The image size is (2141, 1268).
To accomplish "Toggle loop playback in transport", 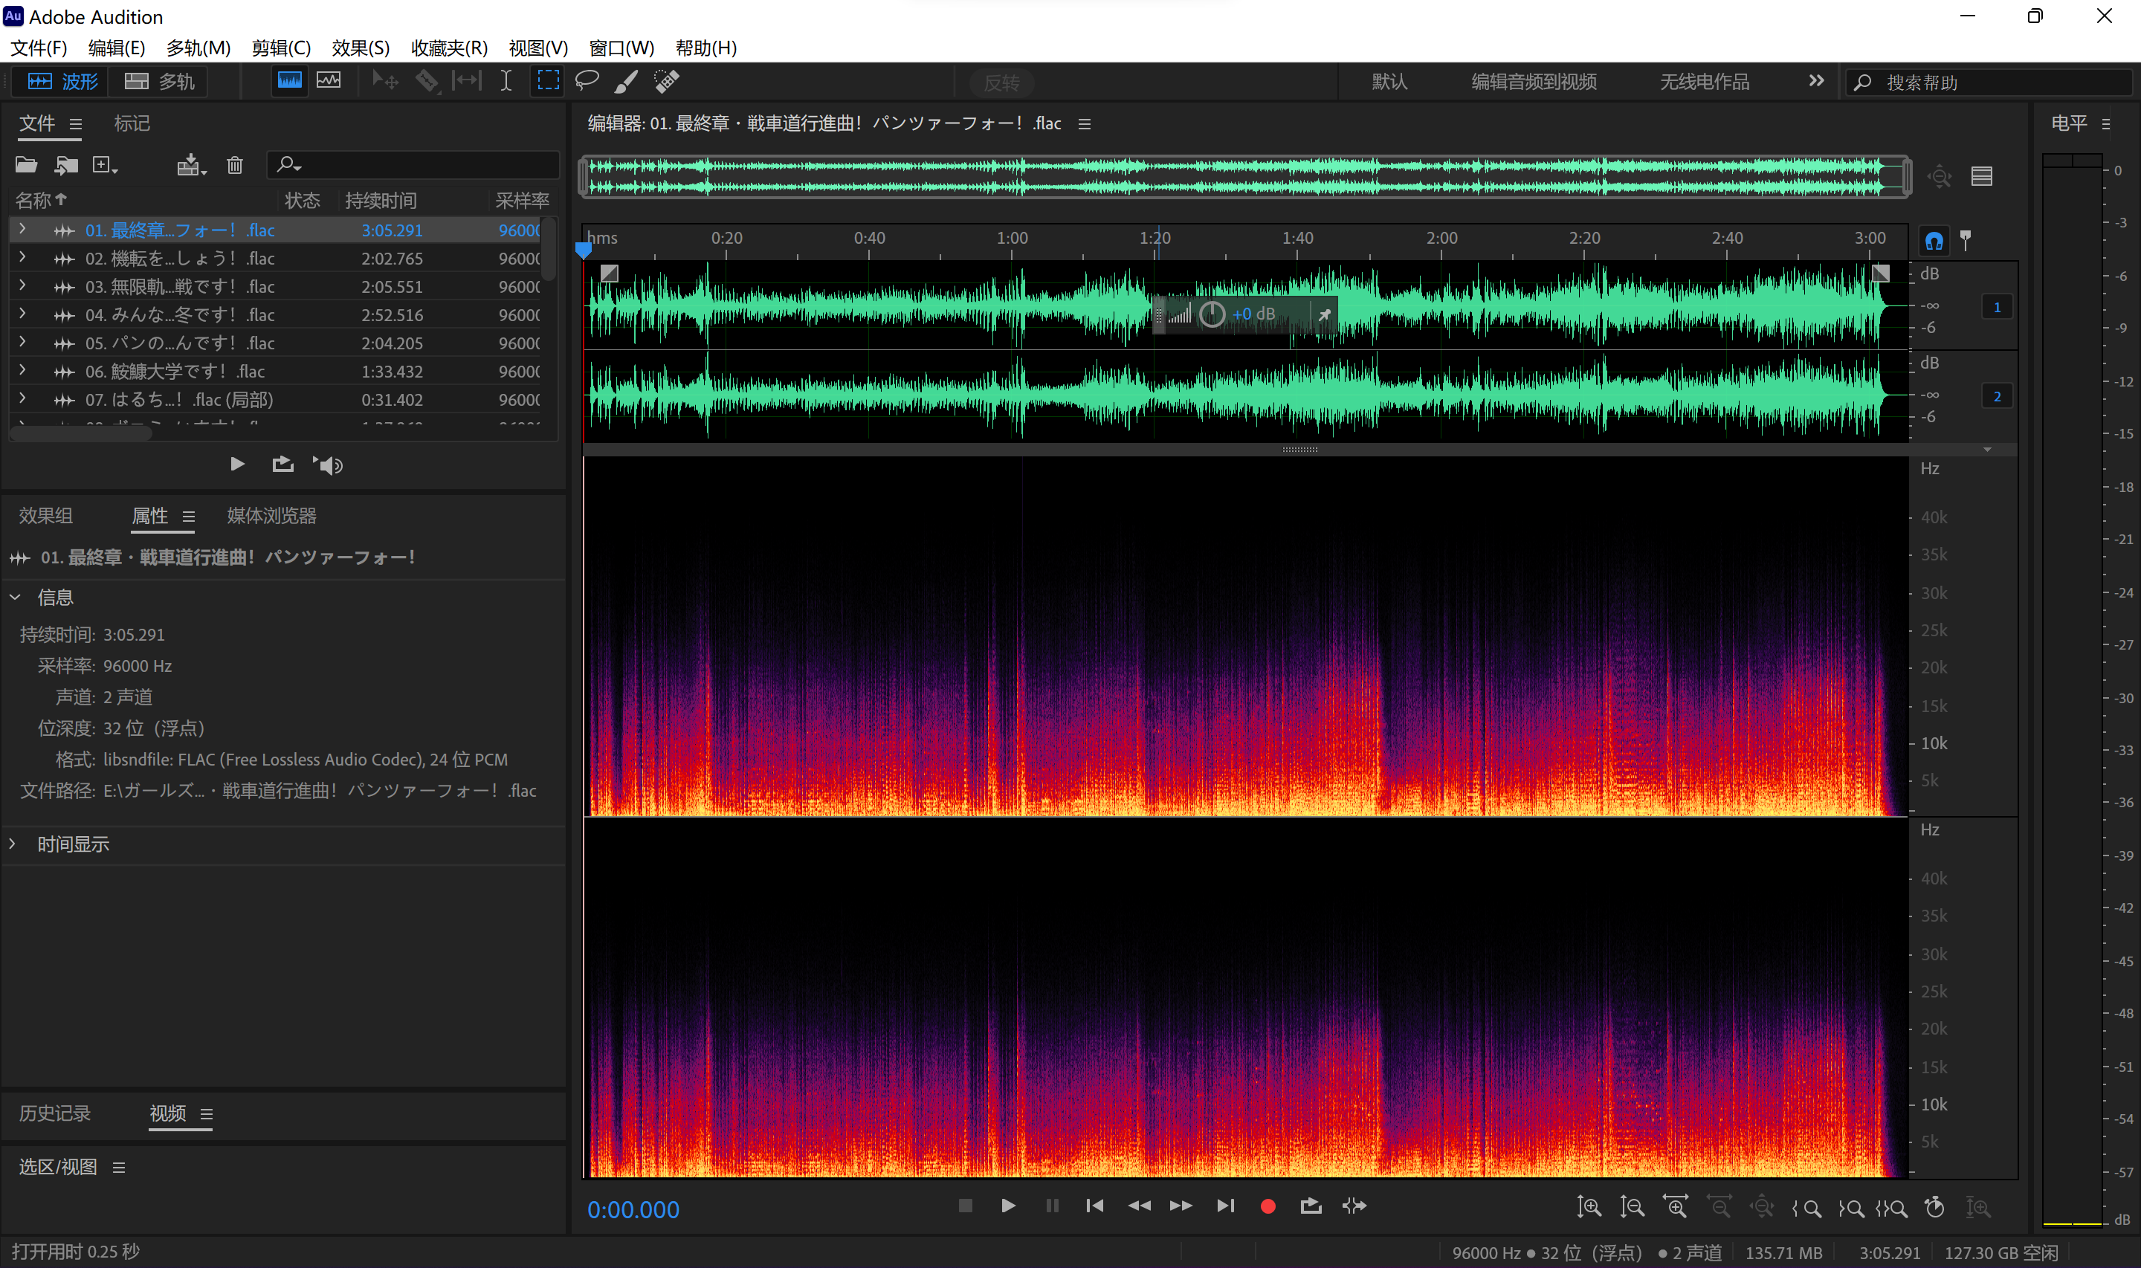I will click(x=1311, y=1206).
